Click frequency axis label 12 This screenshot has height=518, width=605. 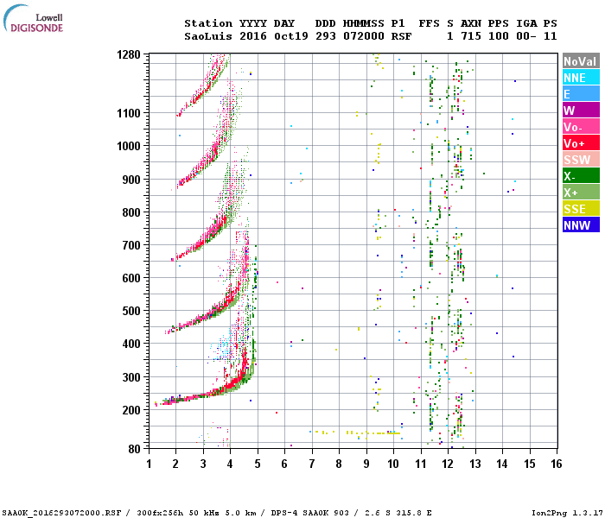click(448, 464)
